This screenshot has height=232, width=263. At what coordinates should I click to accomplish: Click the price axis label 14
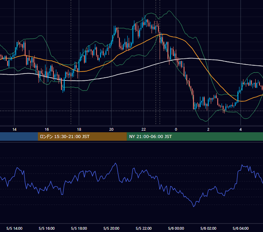tap(14, 130)
